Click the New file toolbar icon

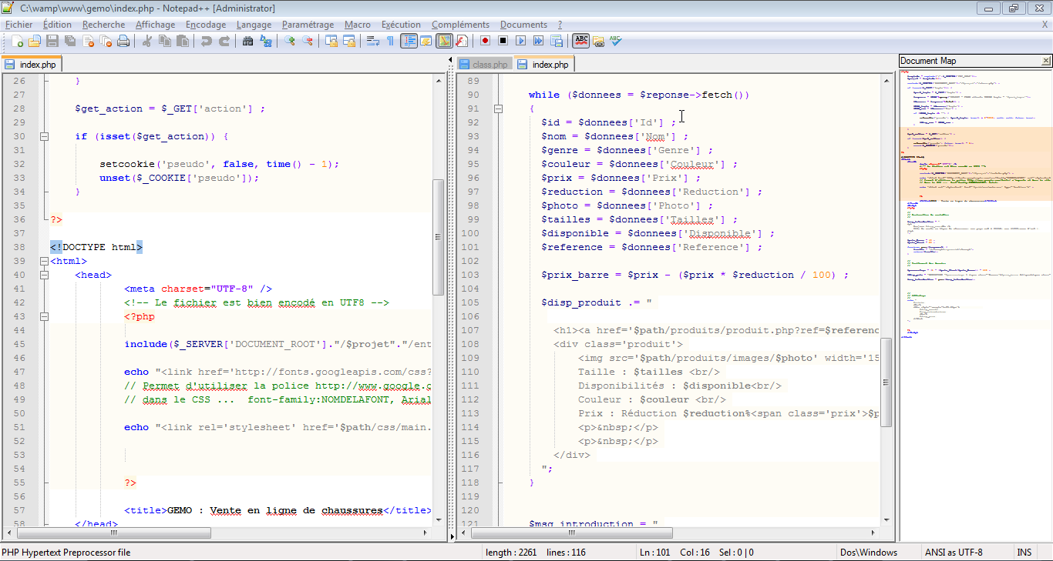pos(17,41)
